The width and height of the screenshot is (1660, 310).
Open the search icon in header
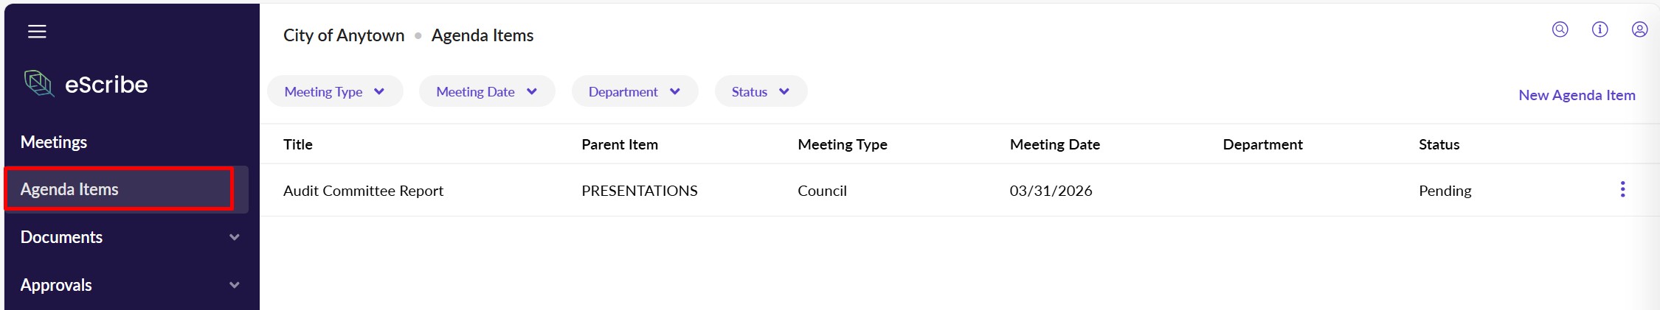tap(1560, 29)
